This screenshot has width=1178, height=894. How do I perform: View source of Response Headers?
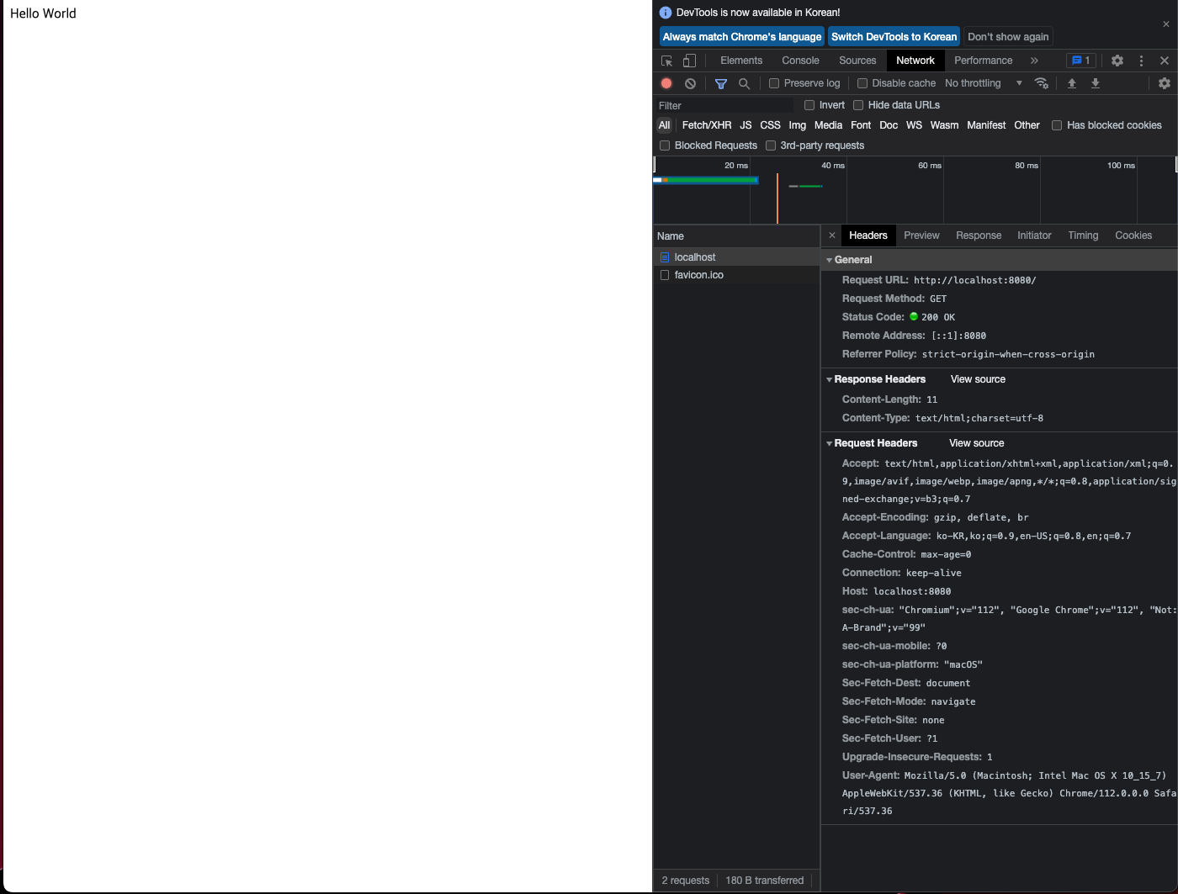tap(978, 379)
